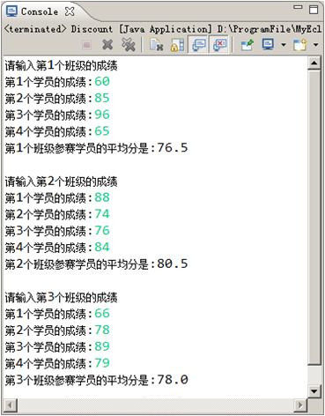Image resolution: width=325 pixels, height=416 pixels.
Task: Close the Console tab via its X
Action: click(x=70, y=11)
